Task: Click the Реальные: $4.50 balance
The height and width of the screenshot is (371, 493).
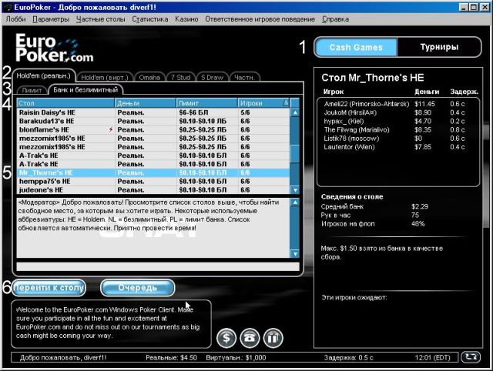Action: click(x=171, y=357)
